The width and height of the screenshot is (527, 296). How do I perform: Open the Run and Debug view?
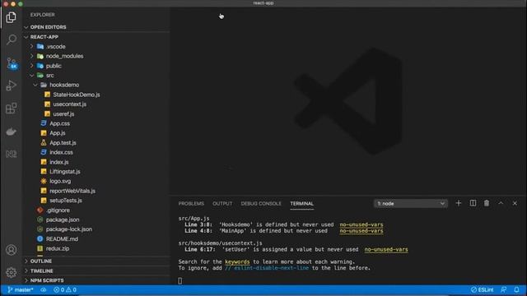11,86
